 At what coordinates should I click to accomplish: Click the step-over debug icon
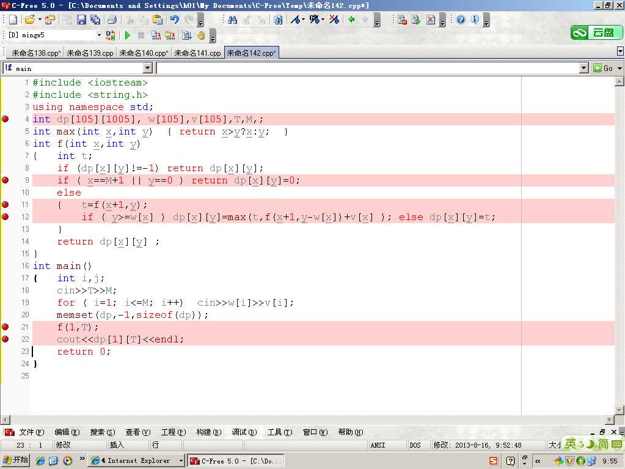(186, 35)
